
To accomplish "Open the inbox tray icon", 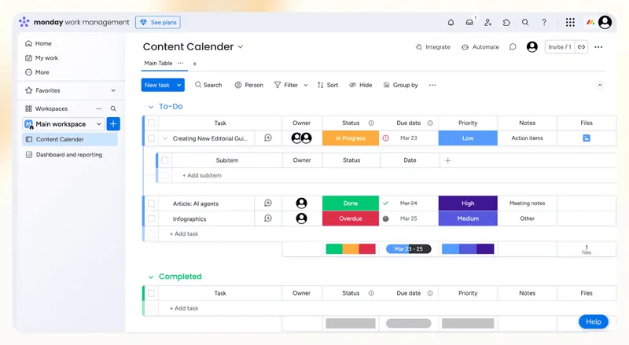I will pos(469,23).
